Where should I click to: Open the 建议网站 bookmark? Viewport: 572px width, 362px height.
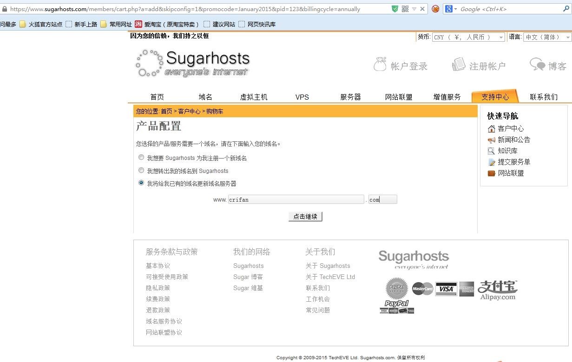pyautogui.click(x=219, y=24)
